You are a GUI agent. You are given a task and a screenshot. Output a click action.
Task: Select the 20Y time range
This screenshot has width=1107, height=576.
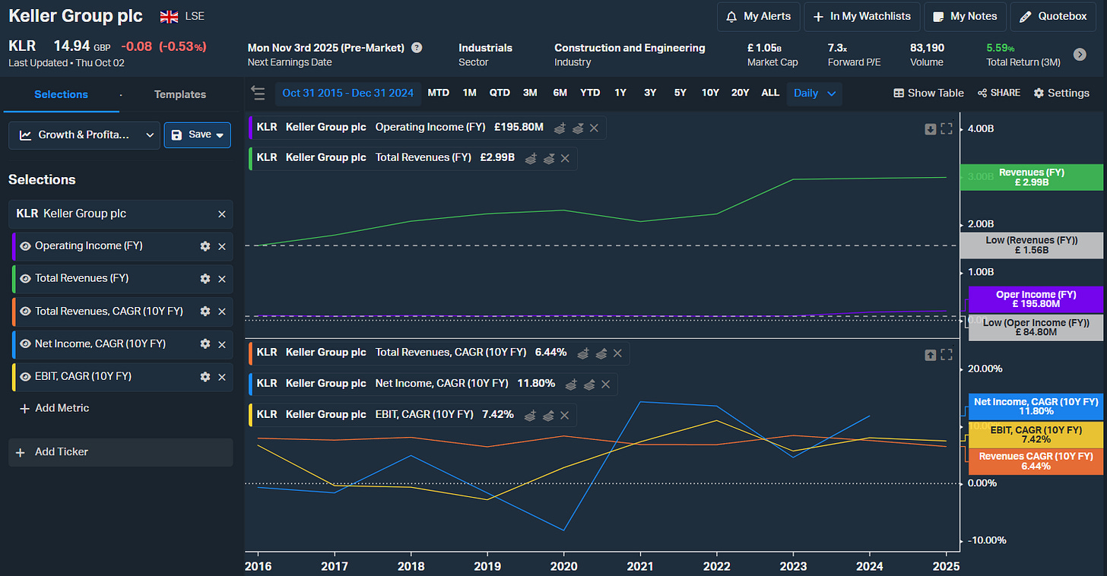(740, 93)
